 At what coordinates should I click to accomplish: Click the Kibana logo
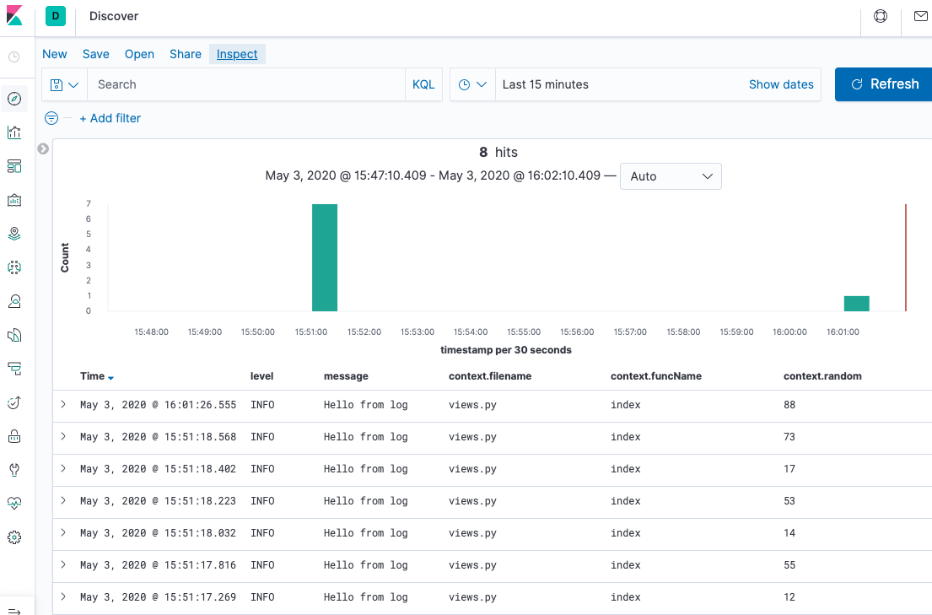click(14, 15)
